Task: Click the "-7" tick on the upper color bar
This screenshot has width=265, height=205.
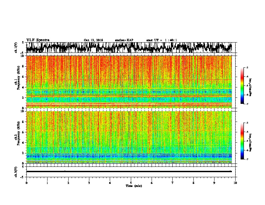Action: (x=247, y=104)
